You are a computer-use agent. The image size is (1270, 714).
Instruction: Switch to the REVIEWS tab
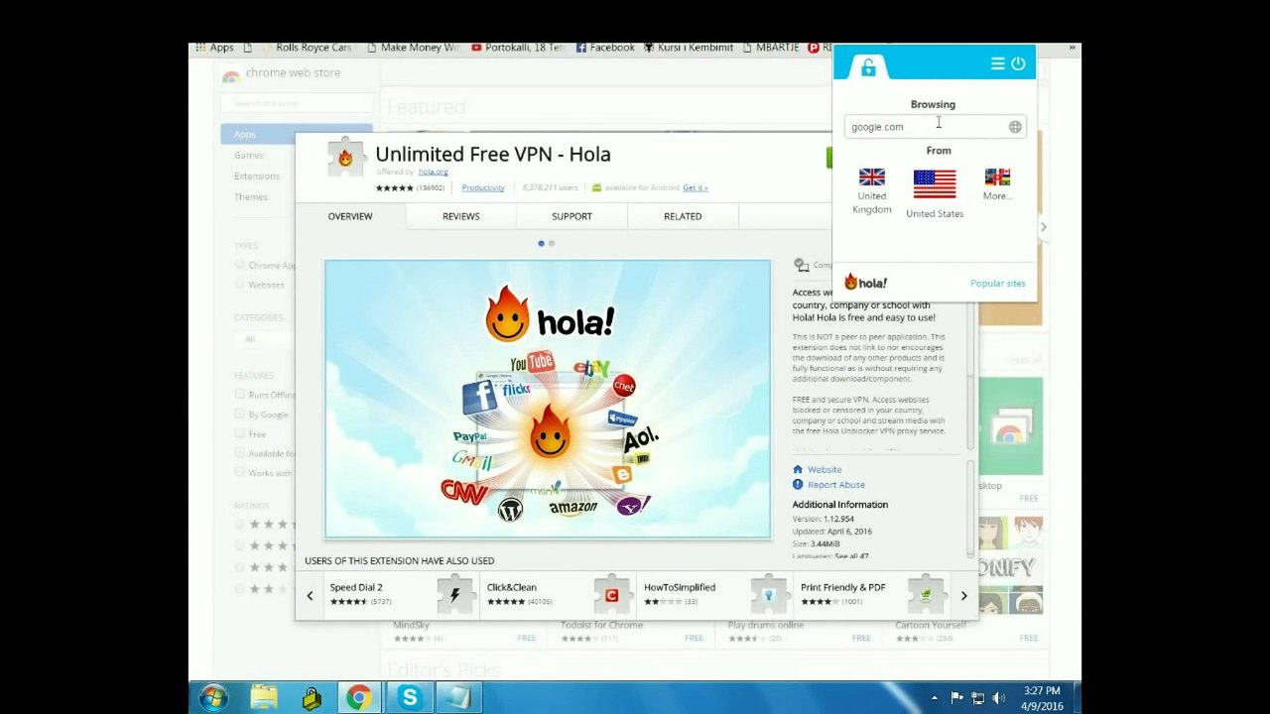pyautogui.click(x=461, y=216)
